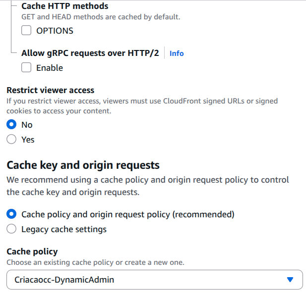Open Info link beside gRPC requests
The height and width of the screenshot is (293, 306).
pos(177,53)
